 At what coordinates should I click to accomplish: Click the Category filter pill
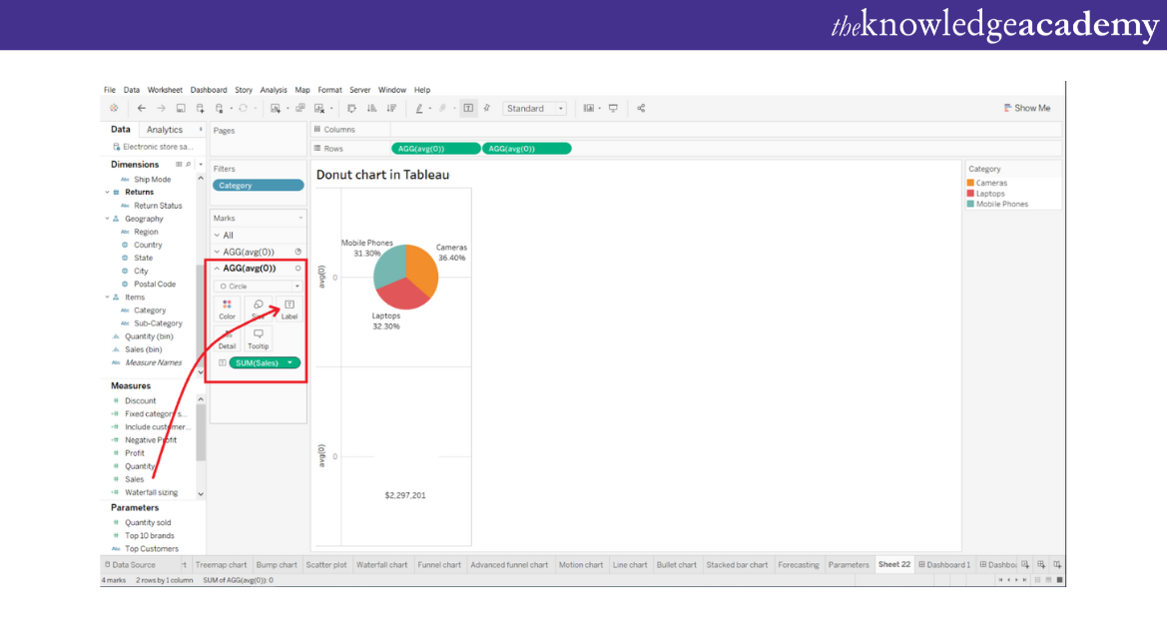click(258, 186)
